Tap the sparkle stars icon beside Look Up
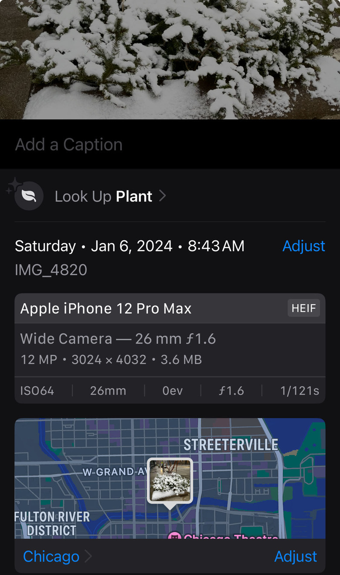This screenshot has height=575, width=340. 14,185
